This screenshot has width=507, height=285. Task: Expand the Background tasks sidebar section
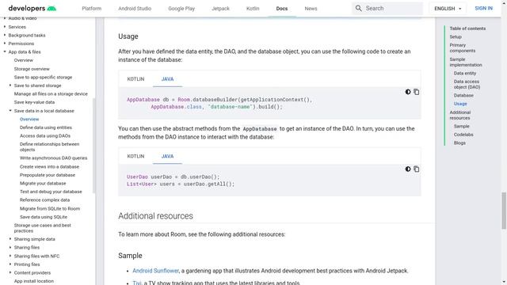[x=5, y=35]
